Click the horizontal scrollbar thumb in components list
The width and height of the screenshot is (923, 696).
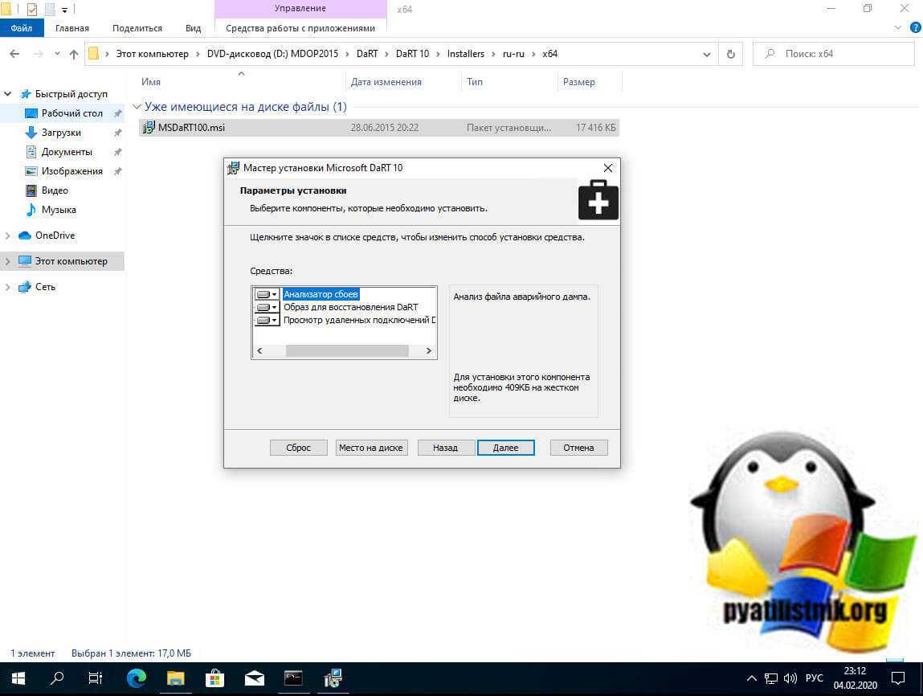pos(346,351)
